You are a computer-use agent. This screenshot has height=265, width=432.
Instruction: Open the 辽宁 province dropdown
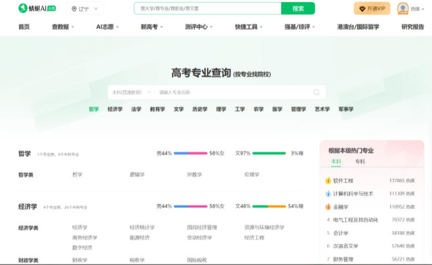click(85, 9)
